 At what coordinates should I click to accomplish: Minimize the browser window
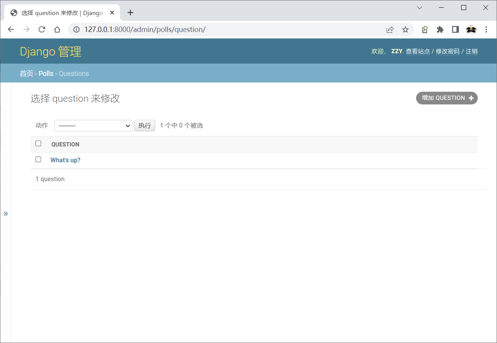click(442, 8)
